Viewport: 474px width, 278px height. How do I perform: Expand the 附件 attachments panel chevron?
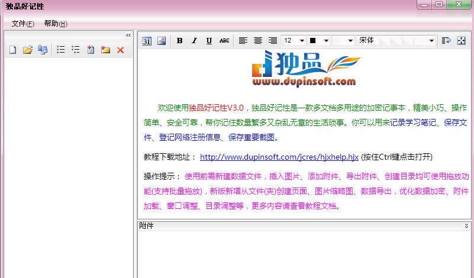(466, 226)
